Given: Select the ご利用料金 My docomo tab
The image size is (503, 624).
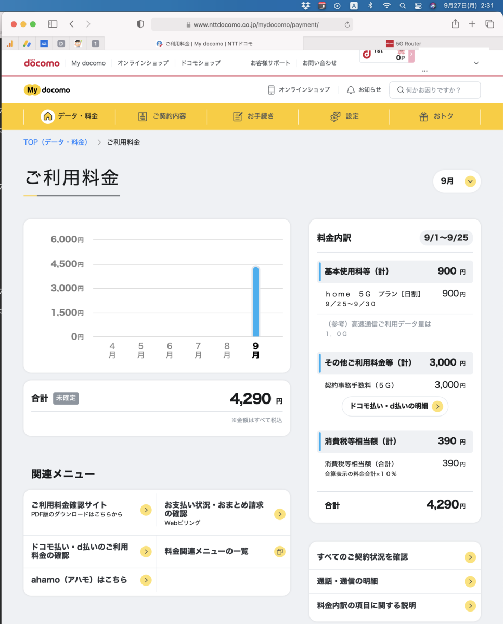Looking at the screenshot, I should click(x=204, y=44).
